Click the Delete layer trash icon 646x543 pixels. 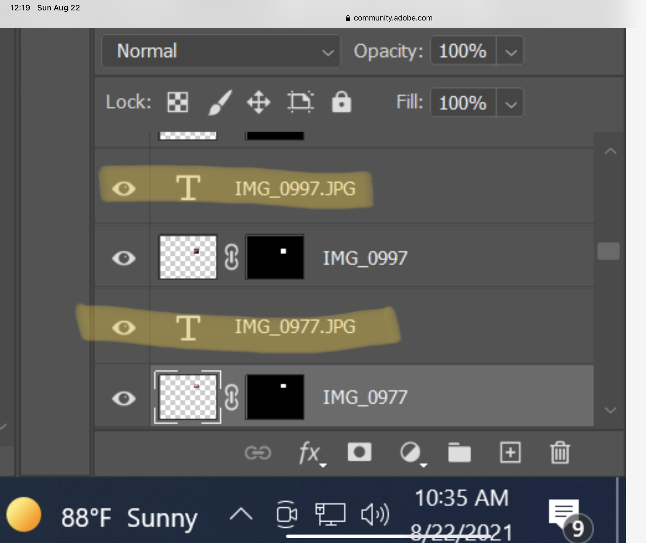click(x=560, y=452)
